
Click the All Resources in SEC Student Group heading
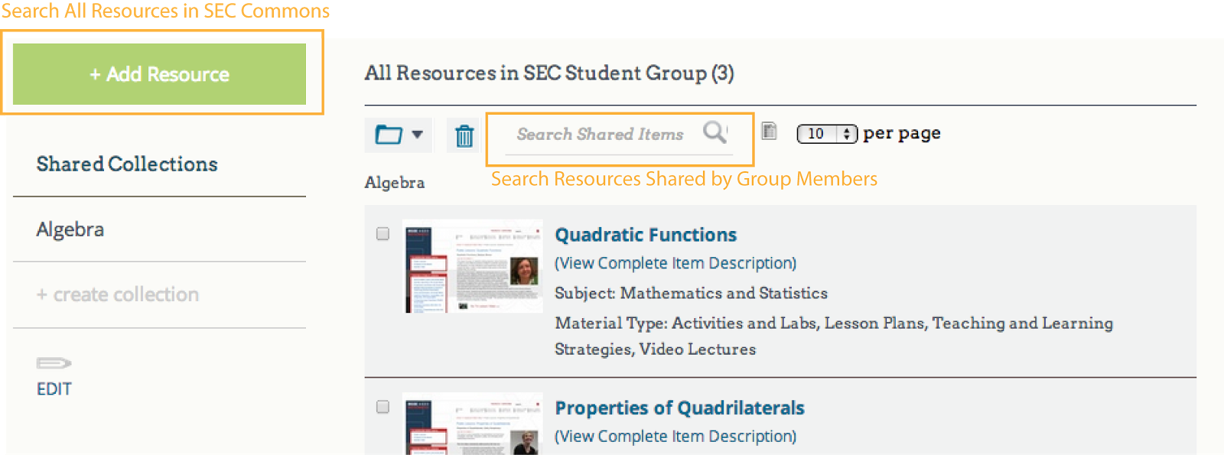pos(549,73)
